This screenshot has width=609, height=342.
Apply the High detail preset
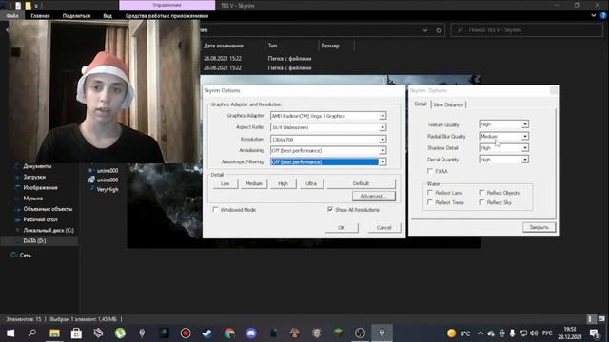tap(284, 183)
